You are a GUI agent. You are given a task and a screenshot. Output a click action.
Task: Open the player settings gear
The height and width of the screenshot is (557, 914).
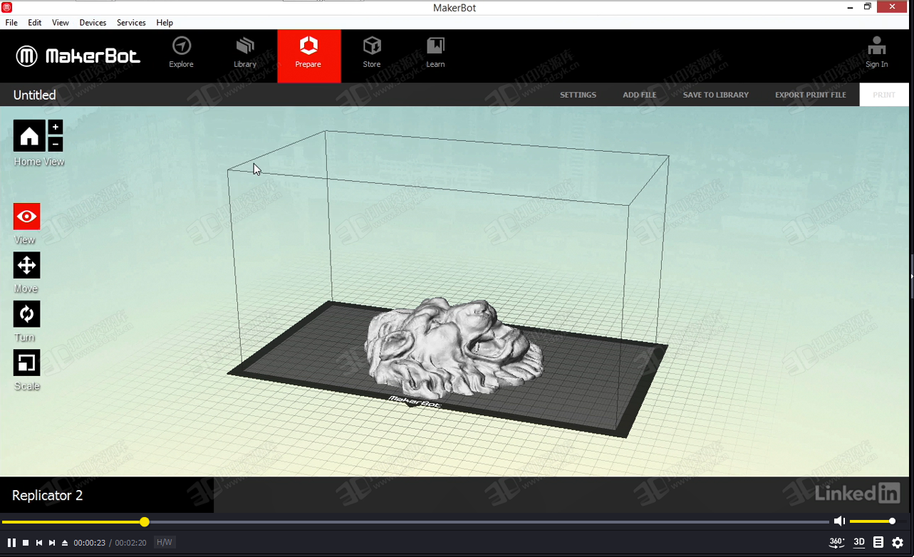[898, 543]
